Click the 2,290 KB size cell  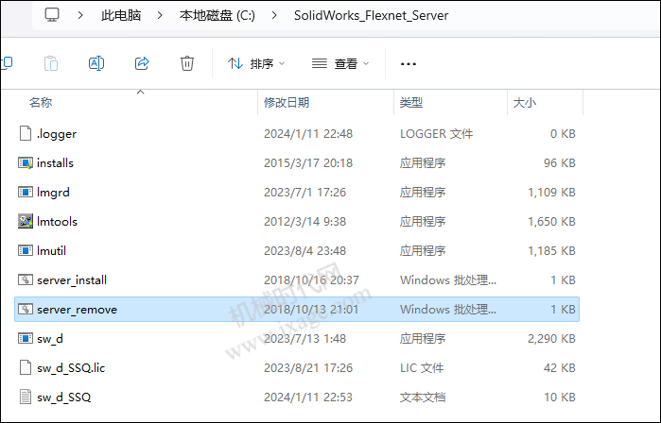click(x=551, y=338)
